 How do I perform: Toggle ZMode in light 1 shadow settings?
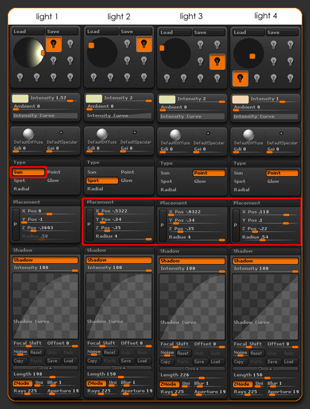click(23, 383)
